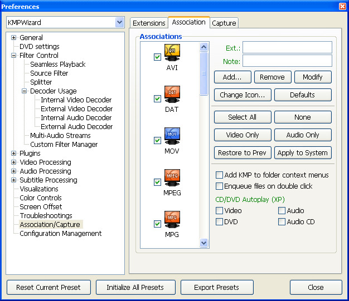This screenshot has height=301, width=349.
Task: Choose Audio Only associations
Action: [303, 135]
